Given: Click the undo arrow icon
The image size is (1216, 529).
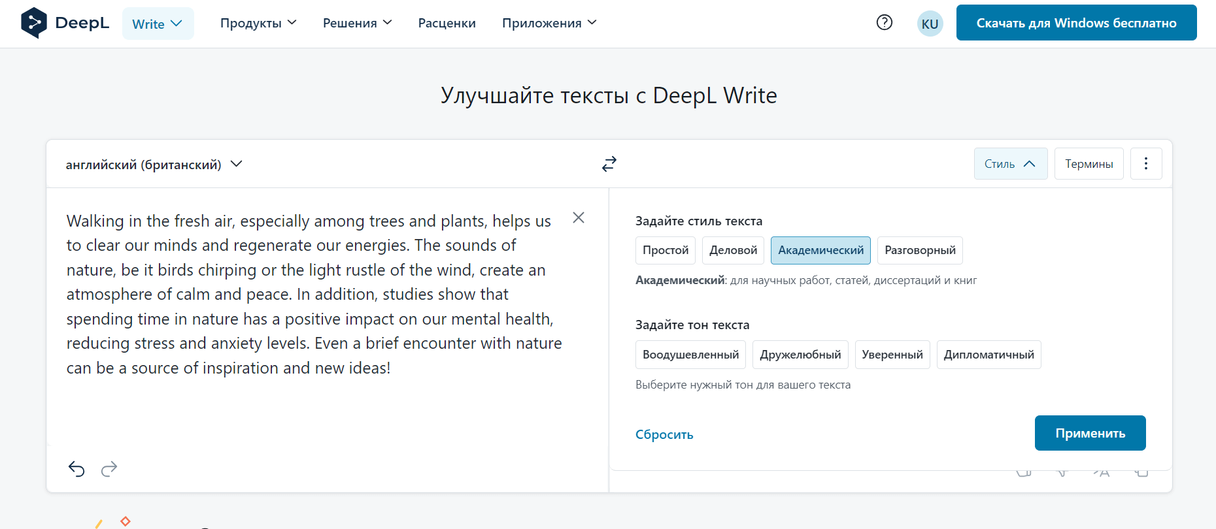Looking at the screenshot, I should (76, 468).
